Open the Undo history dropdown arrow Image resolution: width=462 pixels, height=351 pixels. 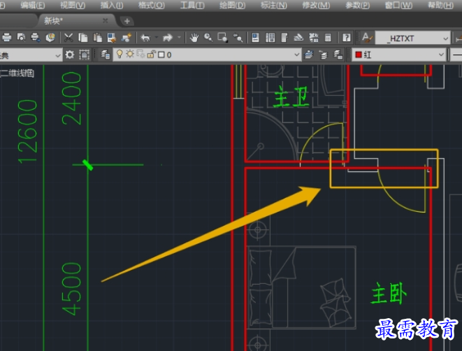(x=157, y=38)
